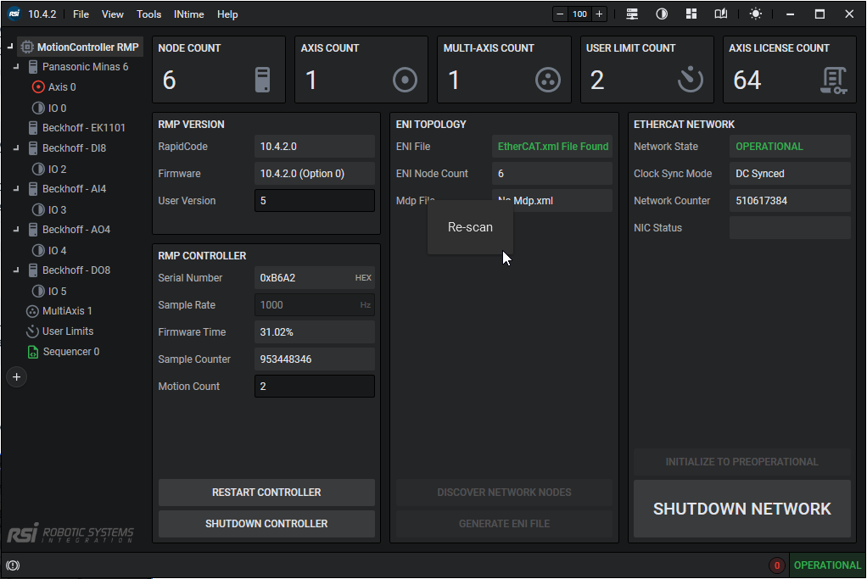Increase zoom with the plus button
The height and width of the screenshot is (579, 867).
(599, 14)
